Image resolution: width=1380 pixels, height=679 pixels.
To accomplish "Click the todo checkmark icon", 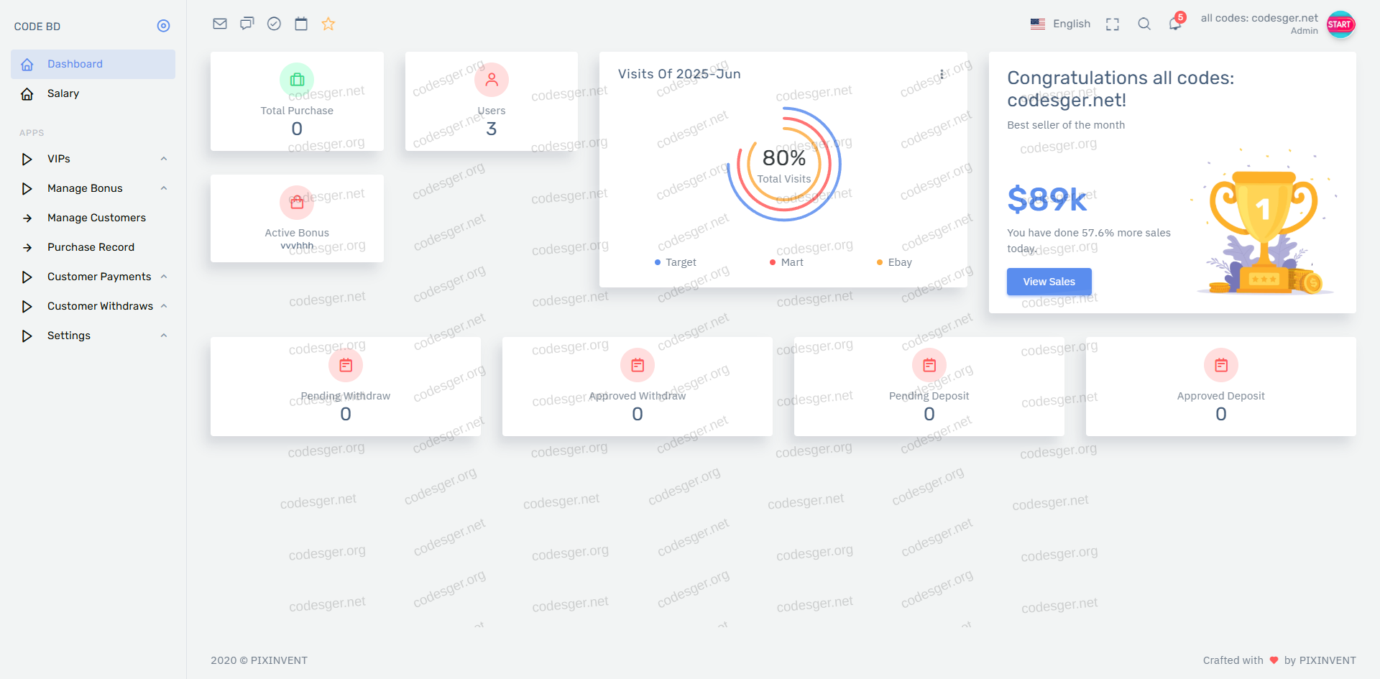I will point(274,24).
